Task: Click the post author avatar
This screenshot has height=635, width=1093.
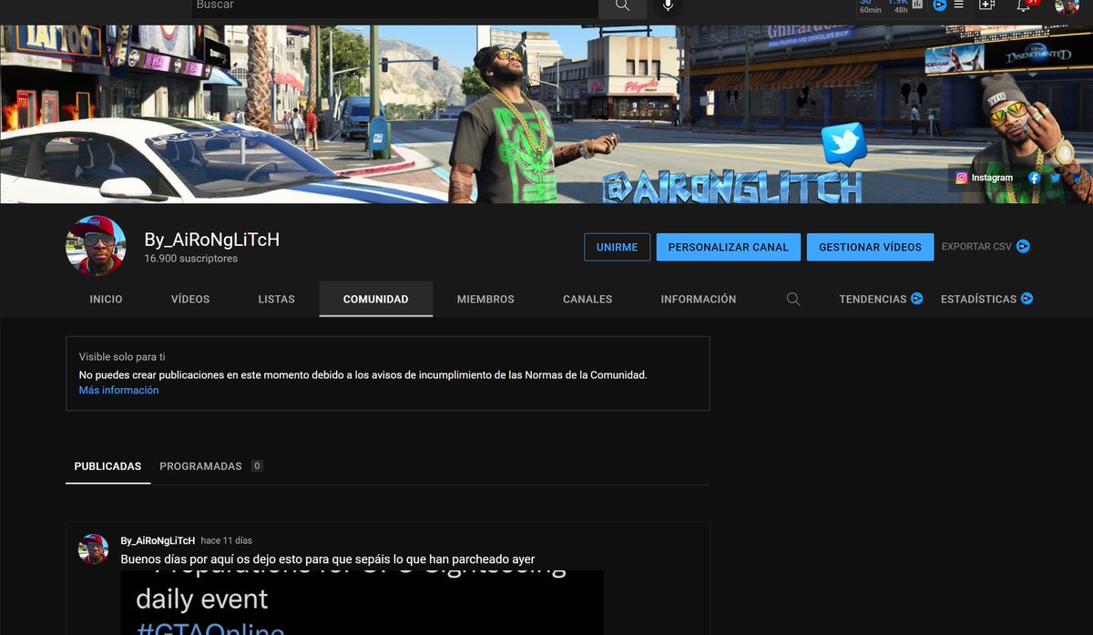Action: (93, 549)
